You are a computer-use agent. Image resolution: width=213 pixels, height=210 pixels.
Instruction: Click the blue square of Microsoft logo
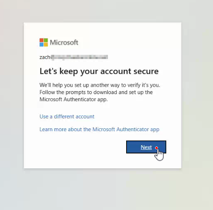[41, 45]
